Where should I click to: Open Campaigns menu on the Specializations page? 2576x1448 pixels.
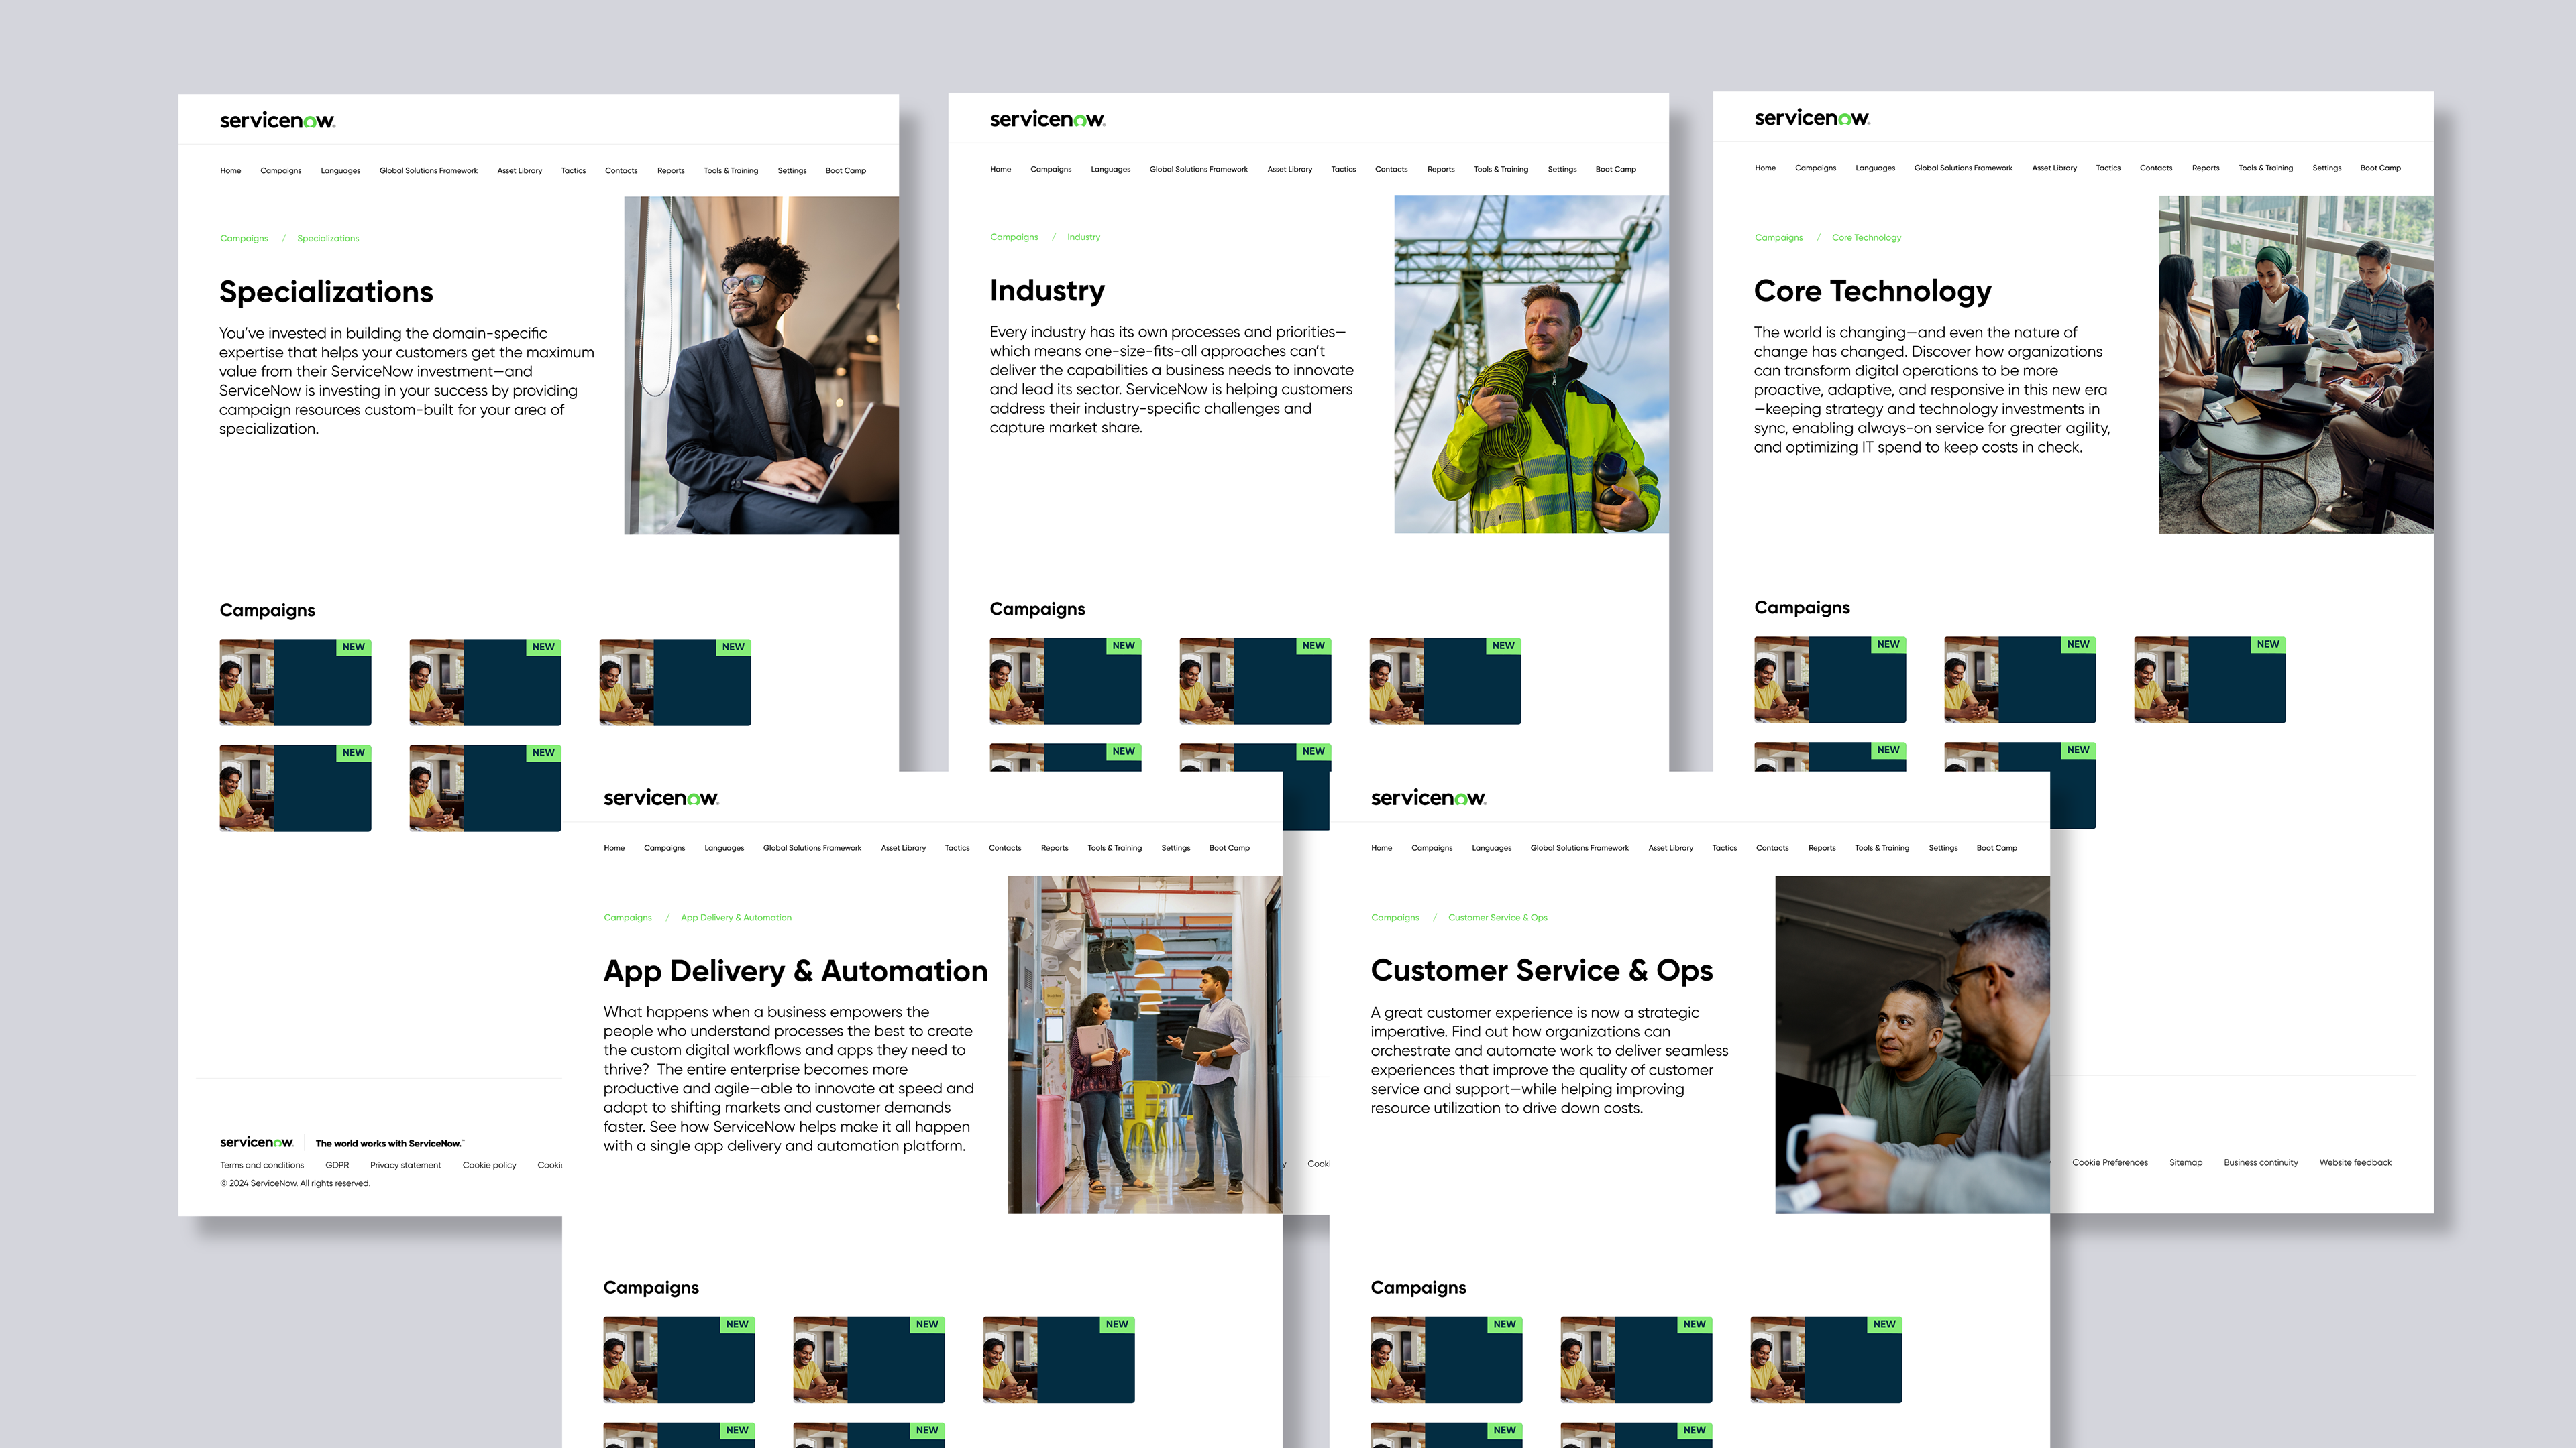tap(280, 171)
